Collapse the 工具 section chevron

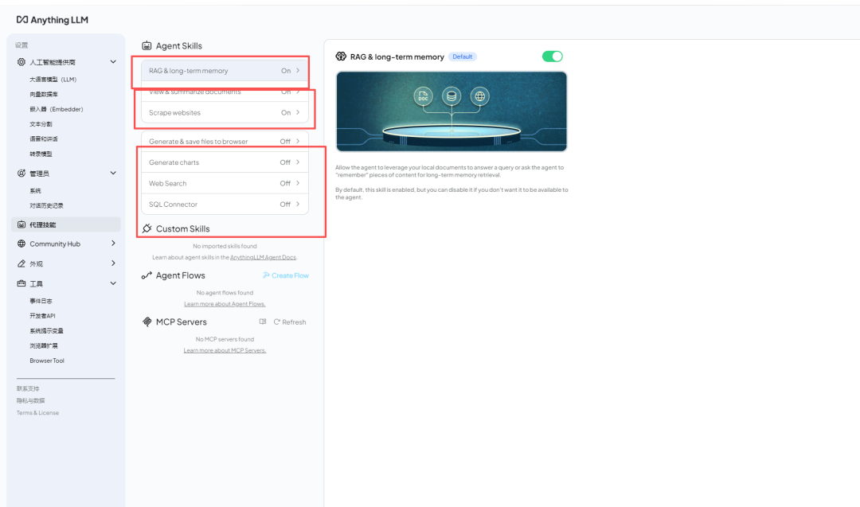pos(113,283)
